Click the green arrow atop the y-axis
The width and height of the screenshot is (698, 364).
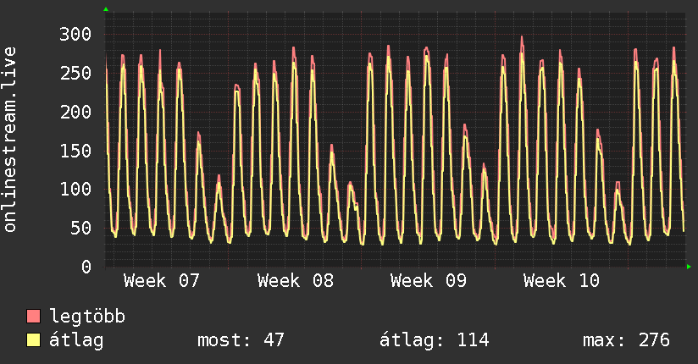point(106,9)
